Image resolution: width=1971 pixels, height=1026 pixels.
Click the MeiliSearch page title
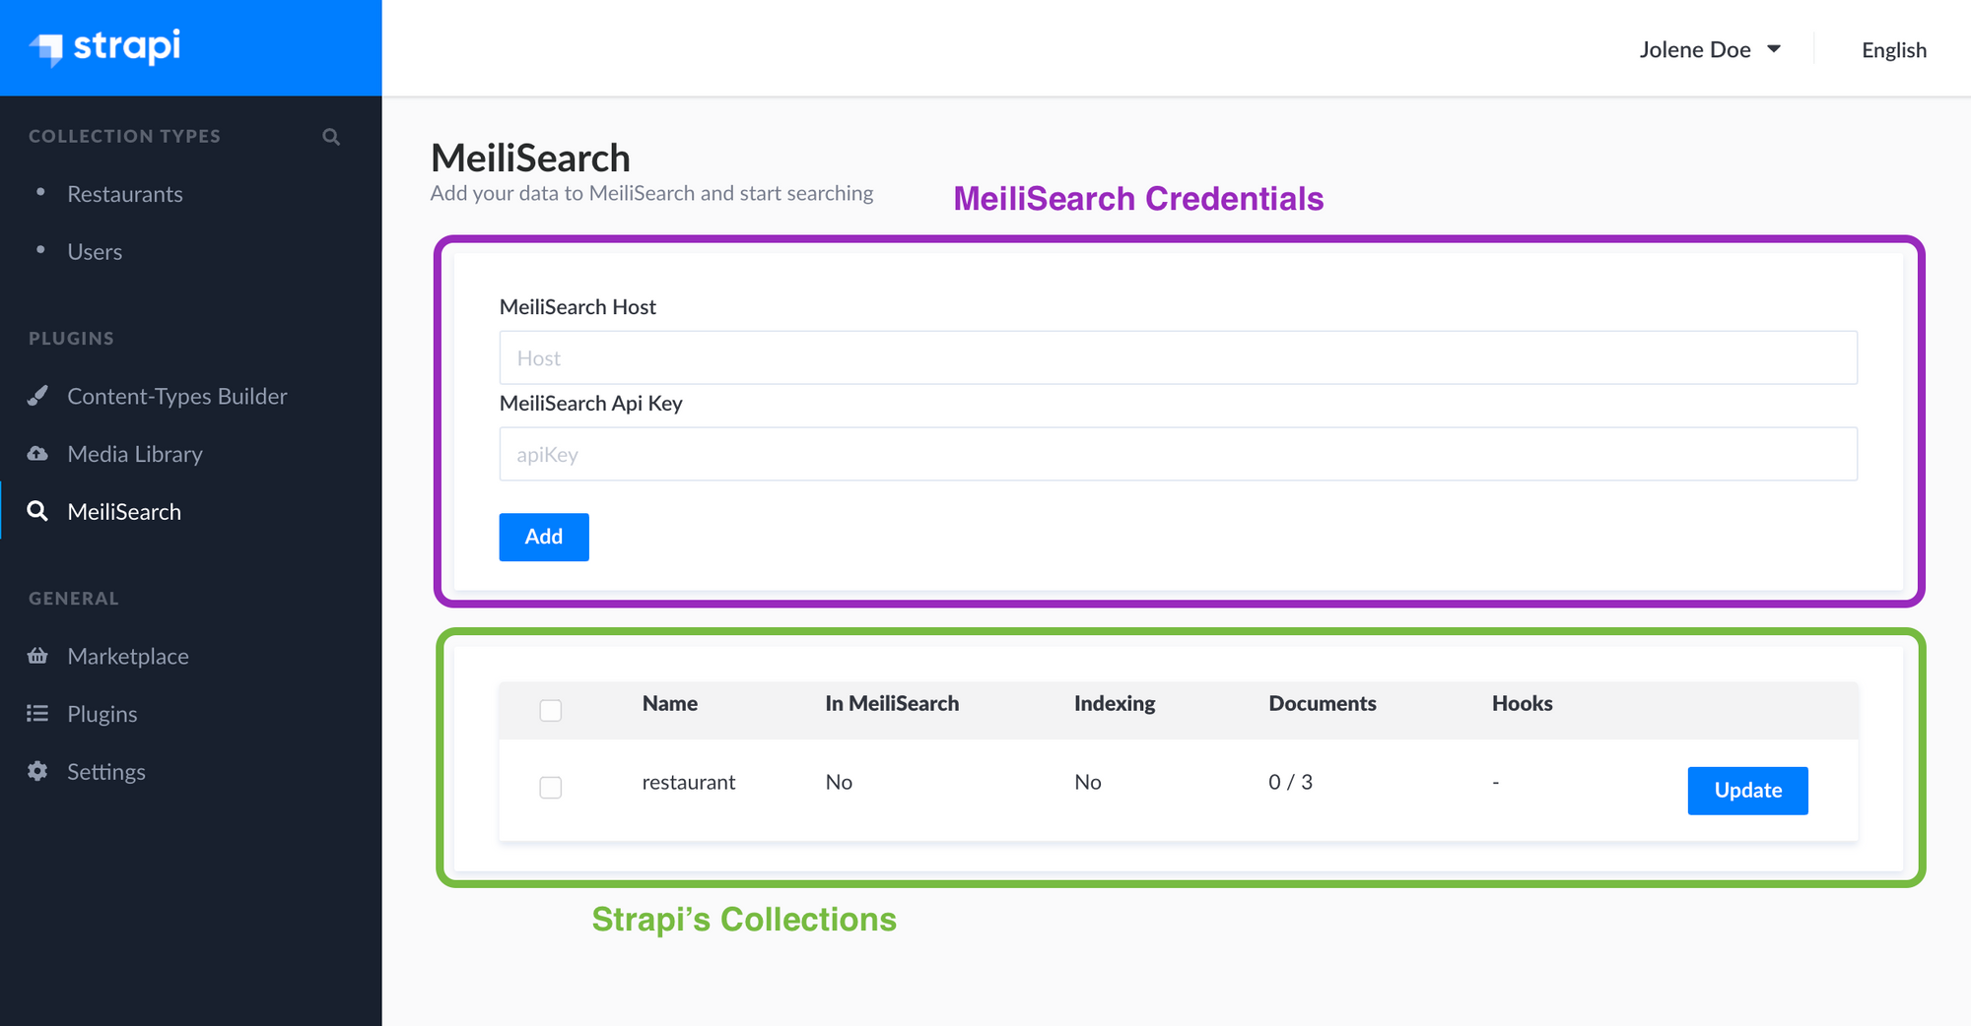click(x=530, y=158)
